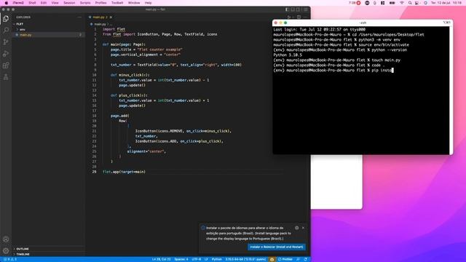Click line 1 import flet in editor

point(114,29)
